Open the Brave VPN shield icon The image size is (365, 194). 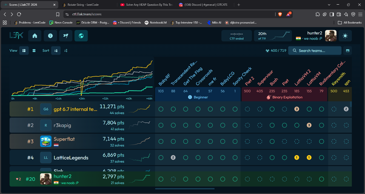(x=353, y=14)
